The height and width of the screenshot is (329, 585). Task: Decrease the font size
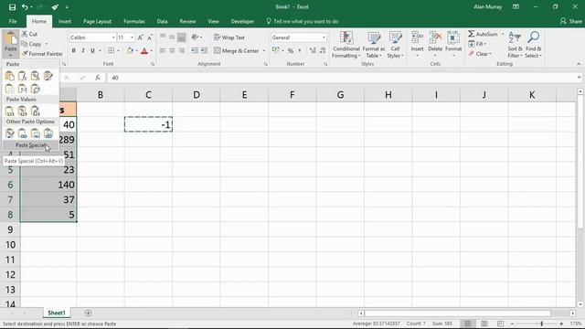click(x=150, y=37)
